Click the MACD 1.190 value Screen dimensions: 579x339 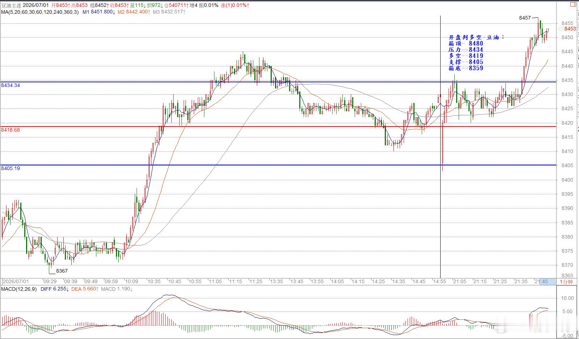(117, 289)
